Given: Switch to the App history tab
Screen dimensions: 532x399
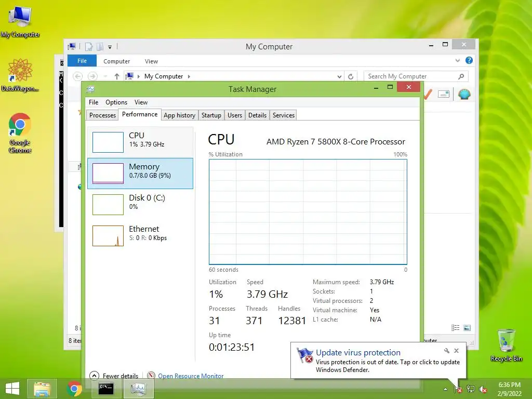Looking at the screenshot, I should click(179, 115).
